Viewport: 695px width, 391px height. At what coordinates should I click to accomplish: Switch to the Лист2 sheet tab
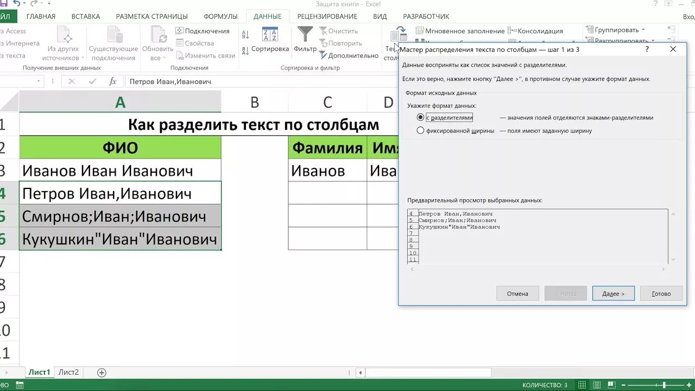(68, 373)
